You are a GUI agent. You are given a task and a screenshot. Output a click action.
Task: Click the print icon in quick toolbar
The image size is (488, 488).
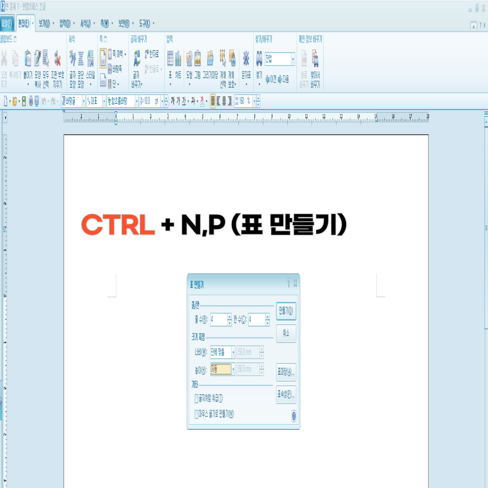click(31, 101)
